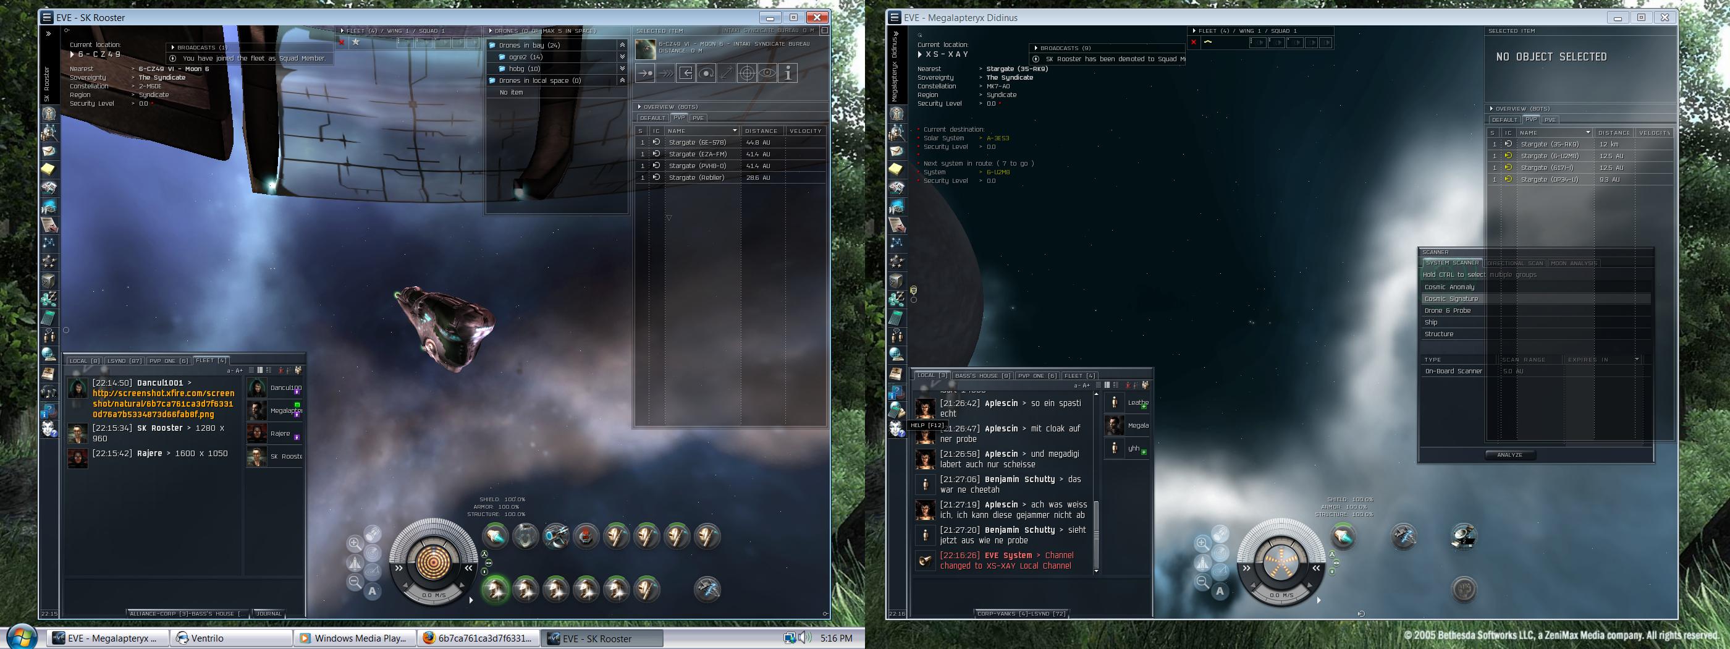Expand hobg (10) drone group
This screenshot has width=1730, height=649.
(622, 69)
